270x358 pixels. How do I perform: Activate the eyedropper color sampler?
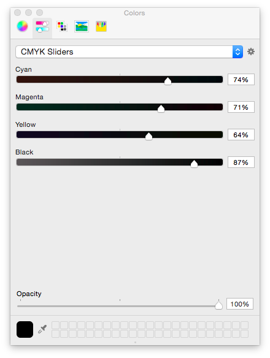(x=42, y=329)
